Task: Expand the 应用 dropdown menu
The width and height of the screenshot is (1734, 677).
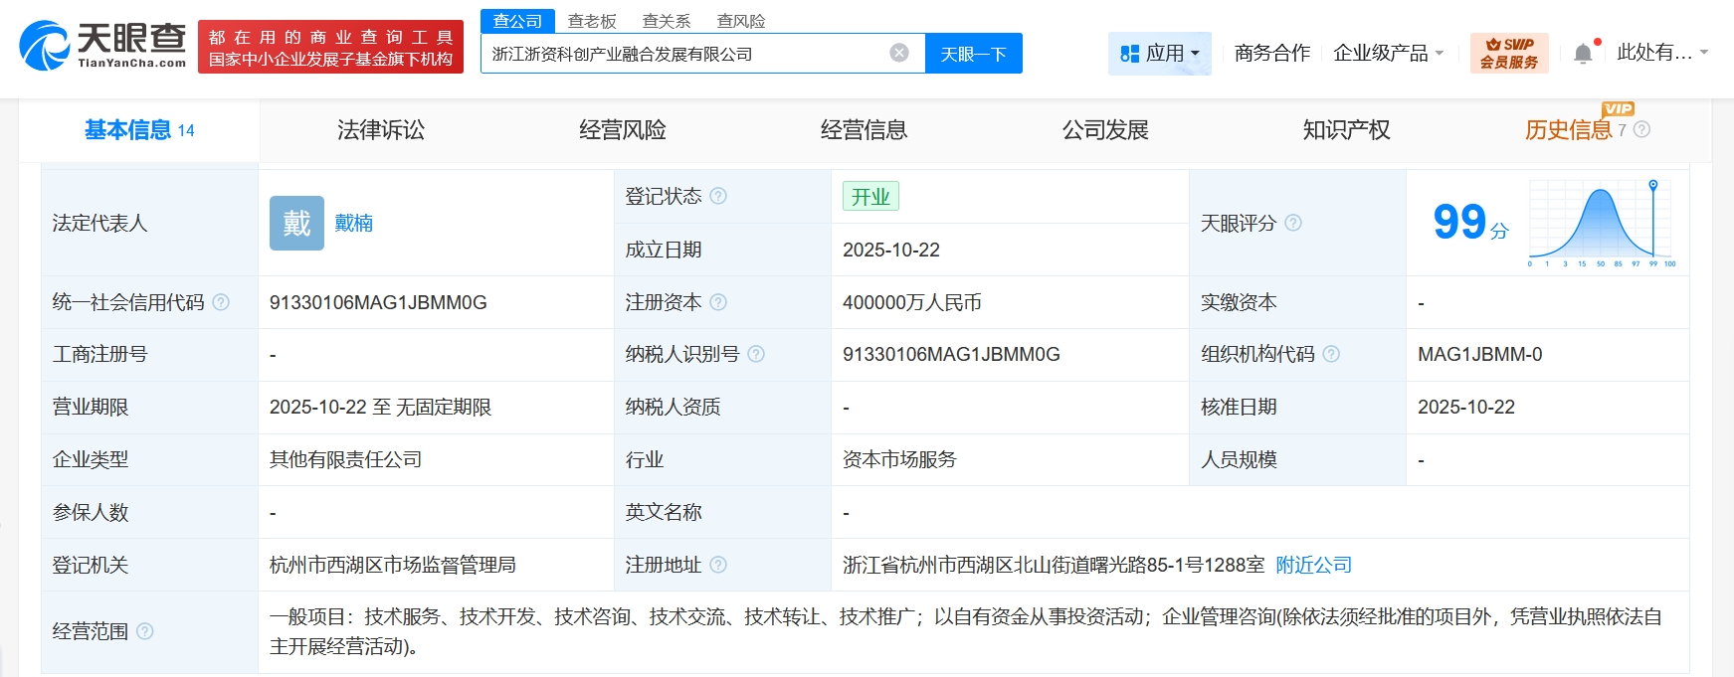Action: coord(1160,54)
